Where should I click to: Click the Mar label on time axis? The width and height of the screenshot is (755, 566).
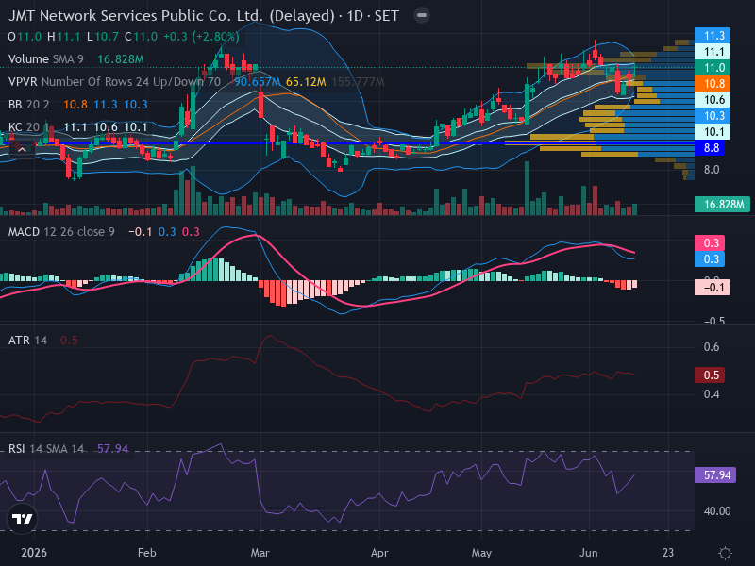pyautogui.click(x=260, y=553)
